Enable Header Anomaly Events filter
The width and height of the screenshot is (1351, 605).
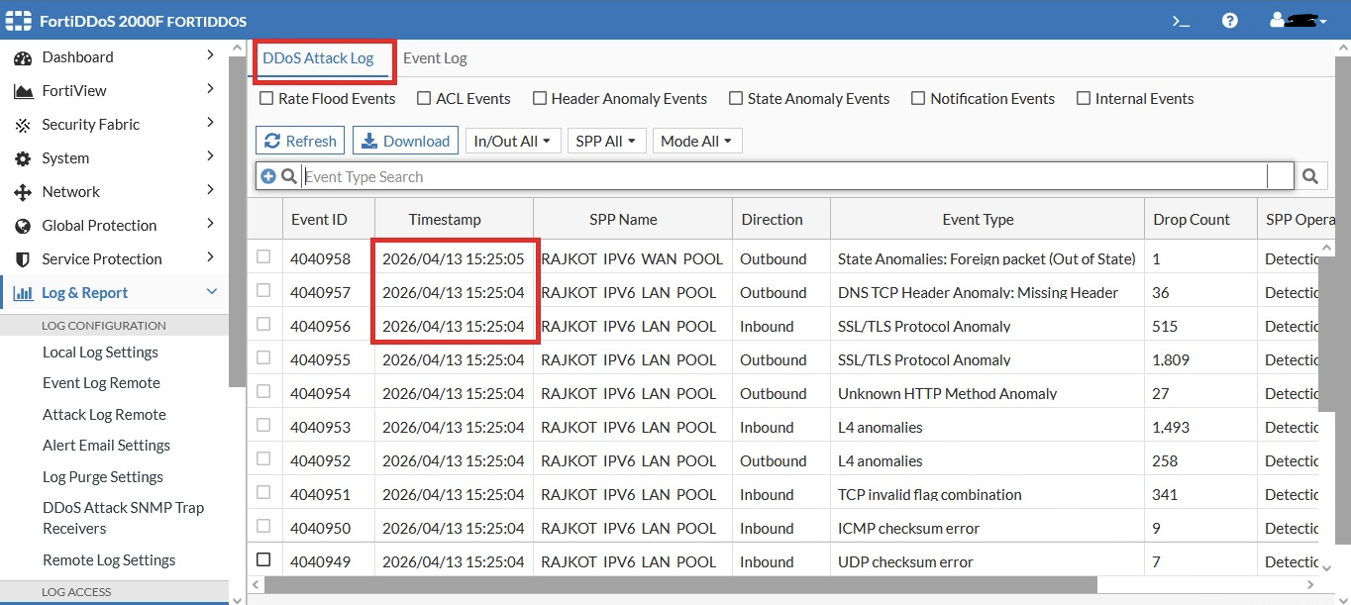(540, 98)
